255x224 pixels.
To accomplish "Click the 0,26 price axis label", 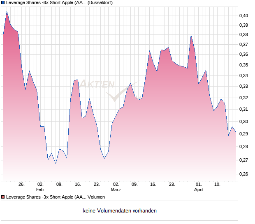I will coord(243,174).
